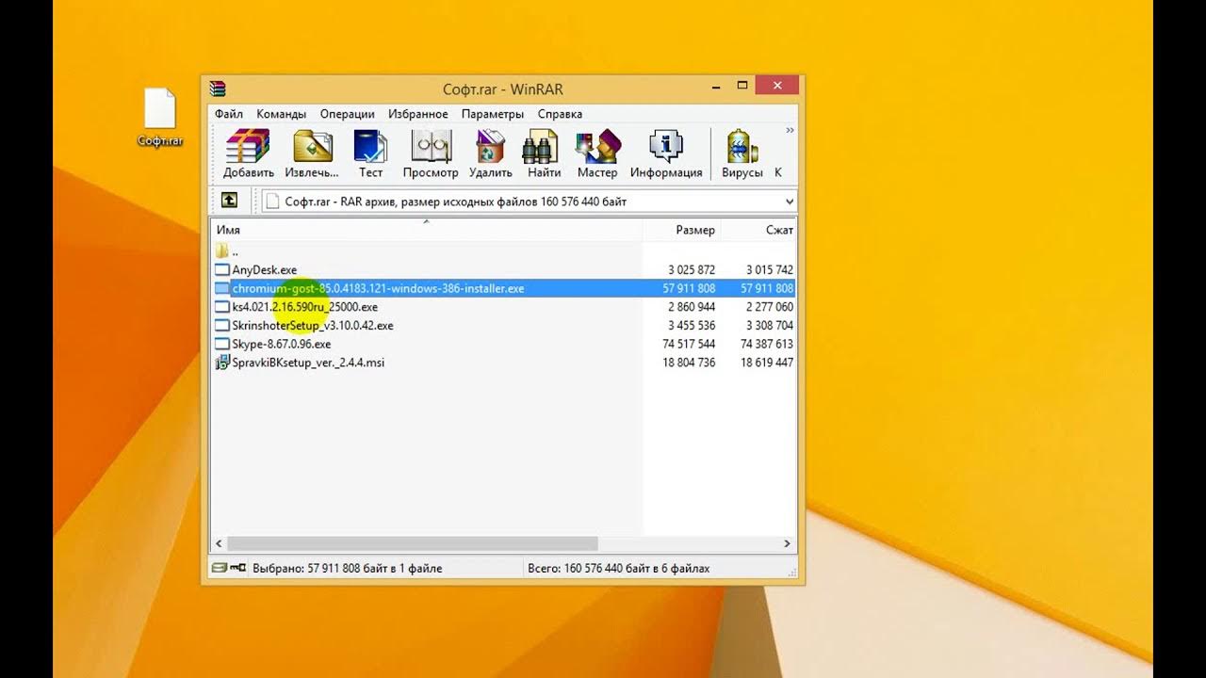The width and height of the screenshot is (1206, 678).
Task: Click packed size 2 277 060
Action: click(769, 307)
